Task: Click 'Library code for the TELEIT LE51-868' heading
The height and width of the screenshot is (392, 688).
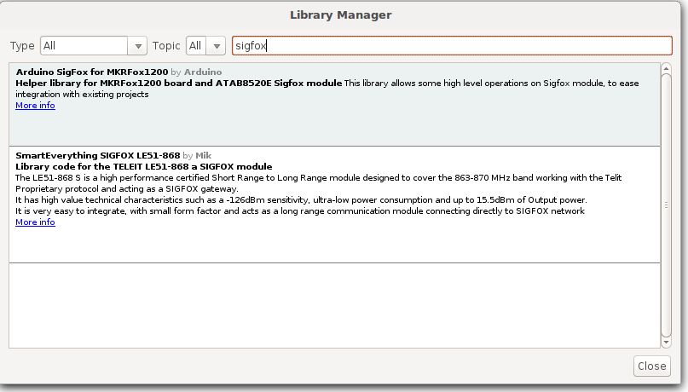Action: (144, 167)
